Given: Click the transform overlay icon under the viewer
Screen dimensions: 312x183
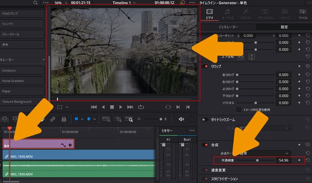Looking at the screenshot, I should tap(59, 107).
